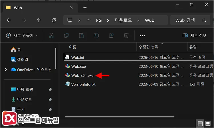Expand the chevron after the PC icon
This screenshot has width=214, height=128.
(79, 20)
